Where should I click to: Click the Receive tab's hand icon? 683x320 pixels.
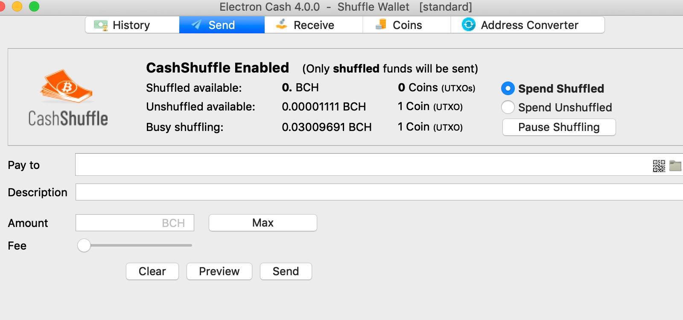click(281, 24)
